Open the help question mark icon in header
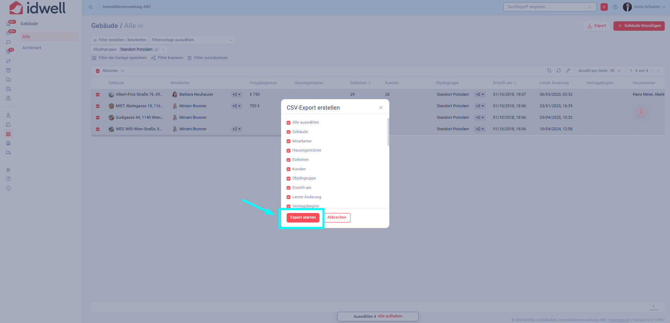Screen dimensions: 670x323 point(615,7)
